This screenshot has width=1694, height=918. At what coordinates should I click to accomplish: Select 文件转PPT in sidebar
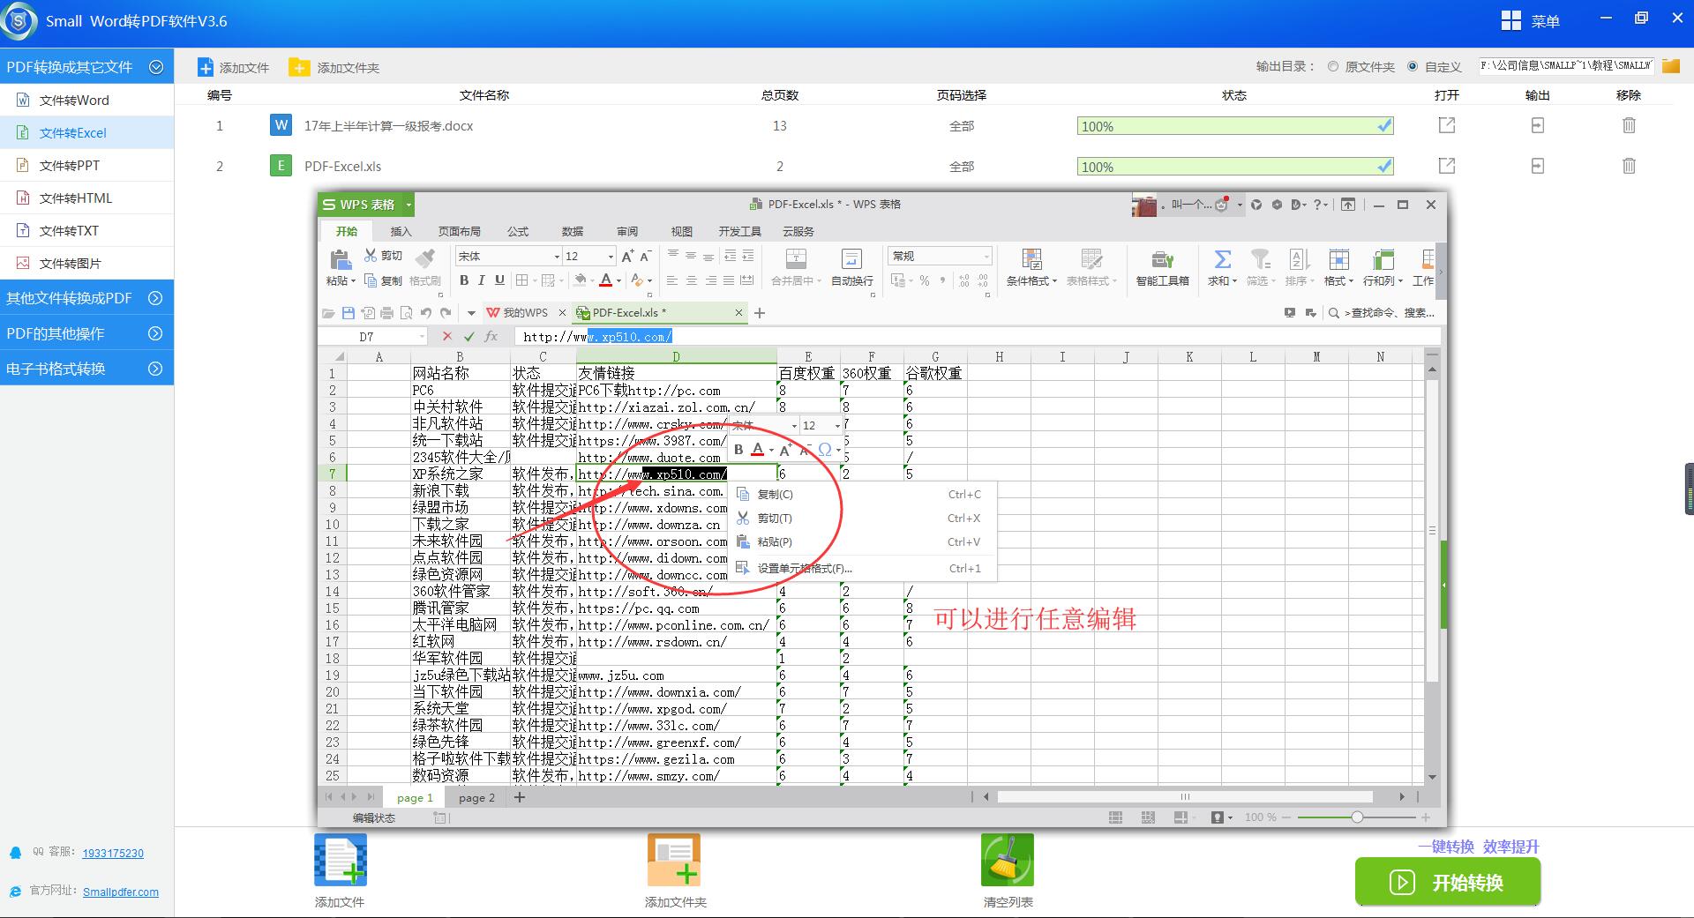pyautogui.click(x=86, y=165)
